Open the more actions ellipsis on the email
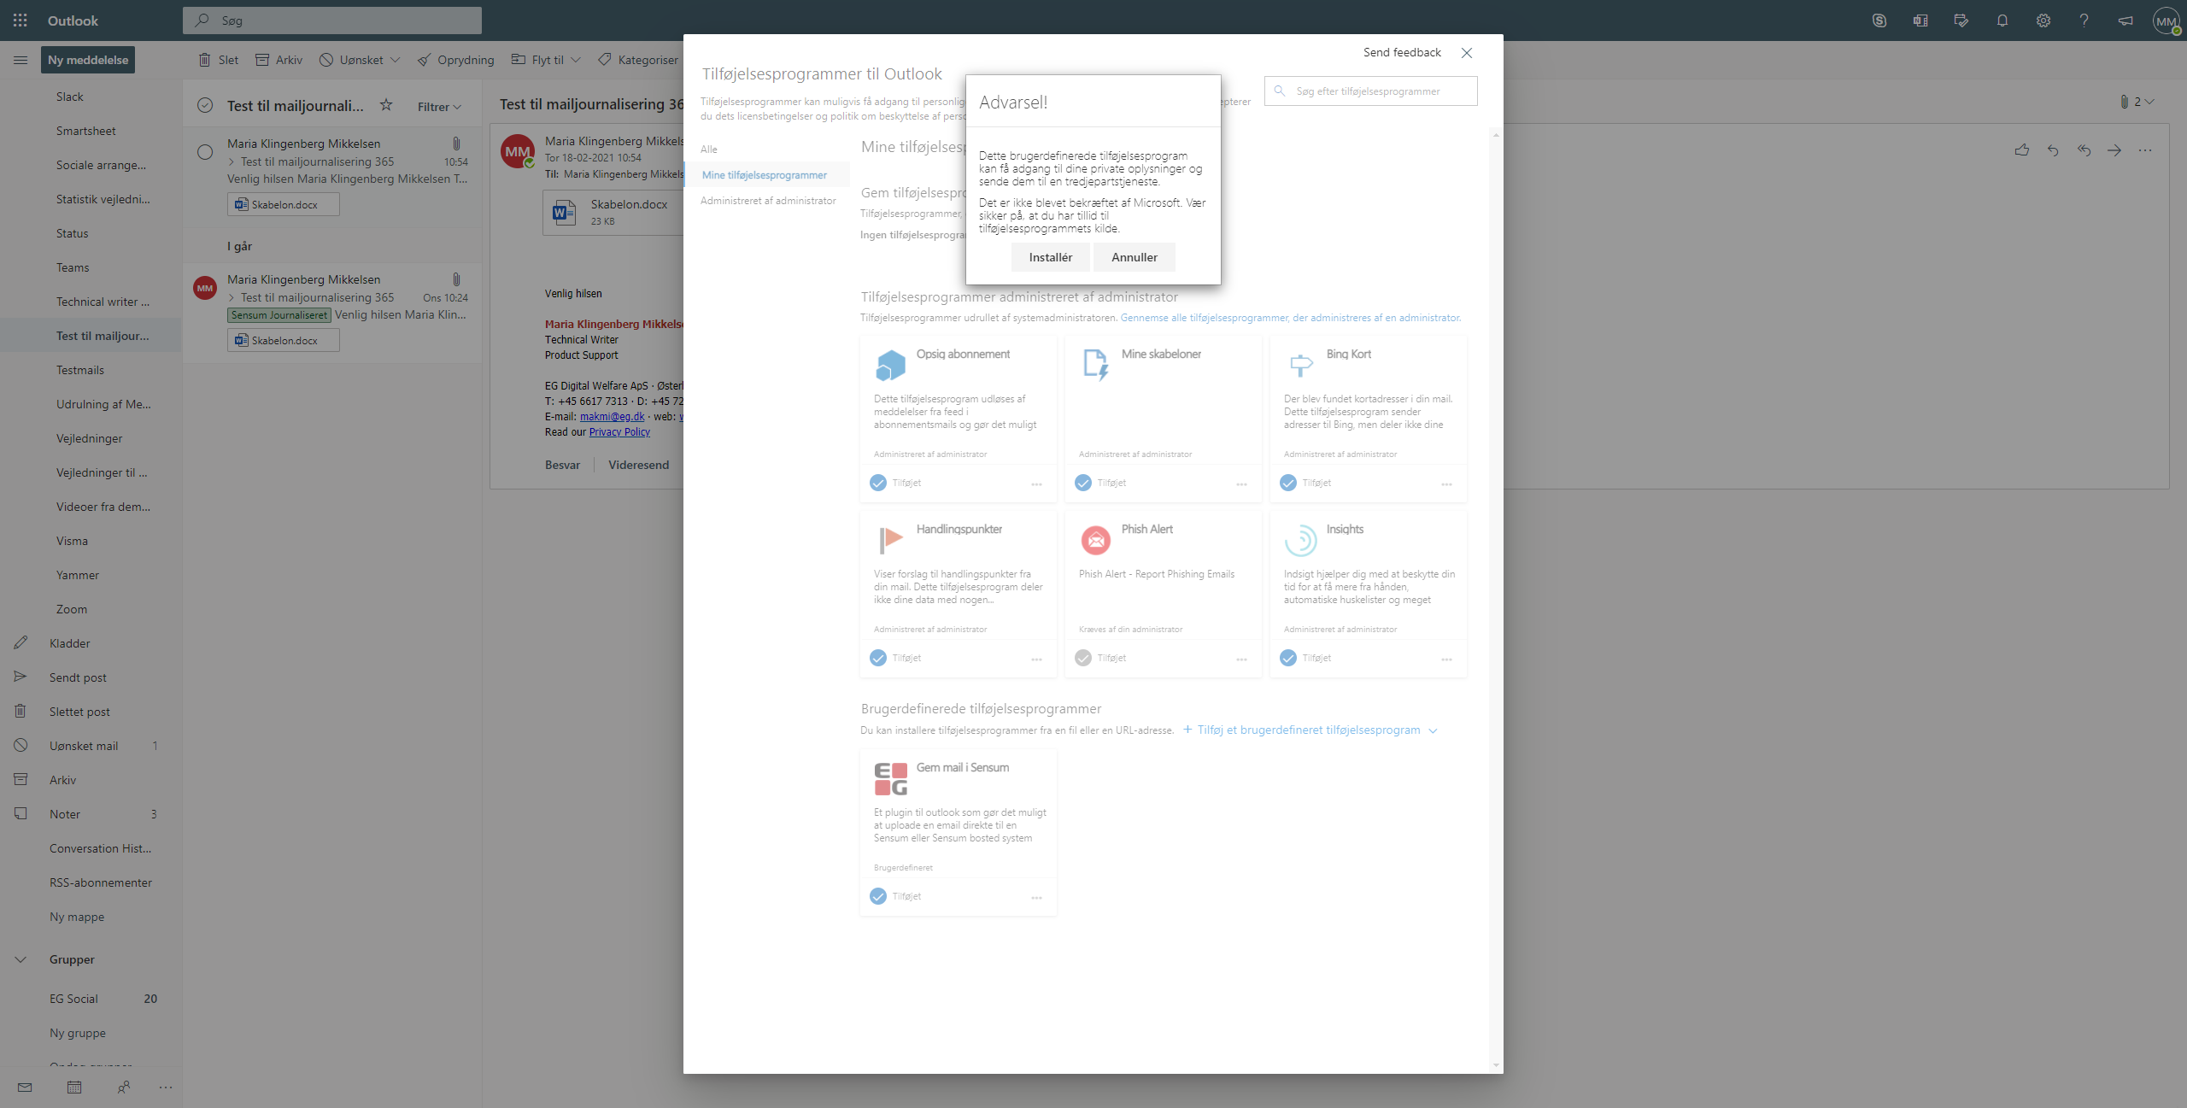 click(x=2145, y=150)
